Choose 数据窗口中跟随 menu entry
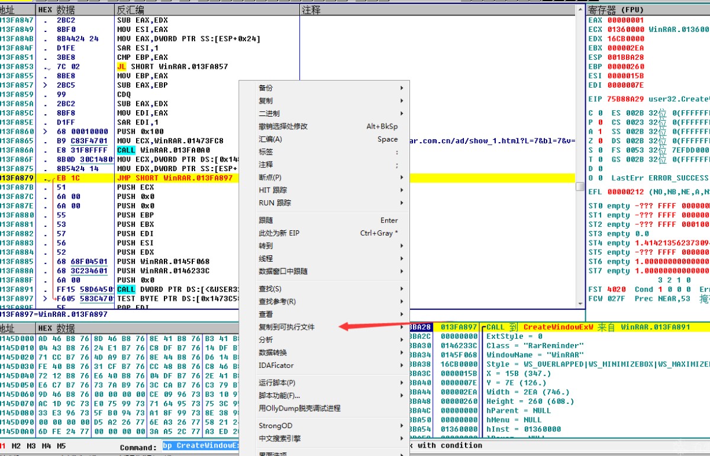The image size is (710, 456). (324, 271)
